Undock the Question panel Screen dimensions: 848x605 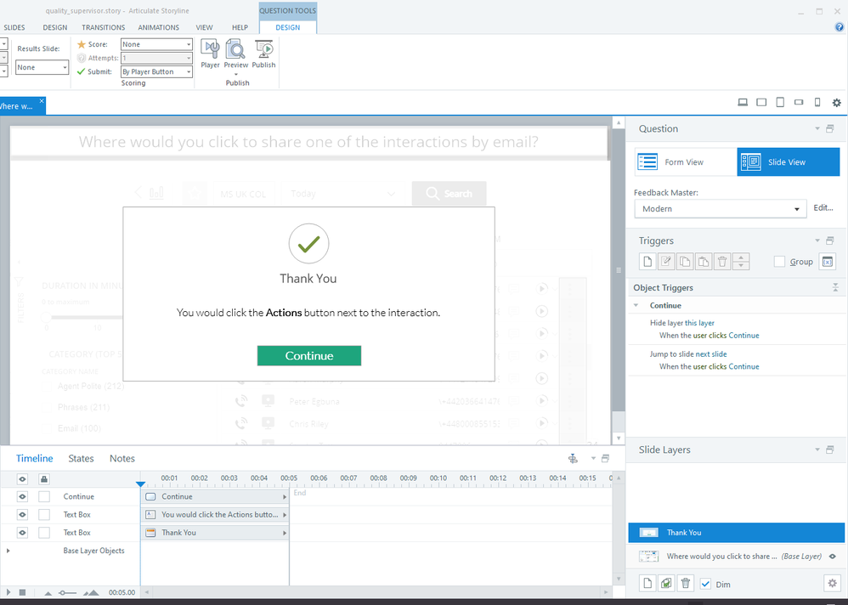(829, 128)
